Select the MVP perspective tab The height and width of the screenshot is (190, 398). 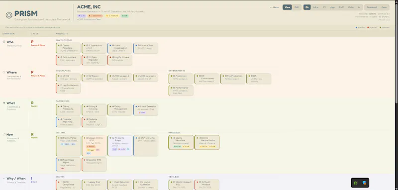point(341,7)
